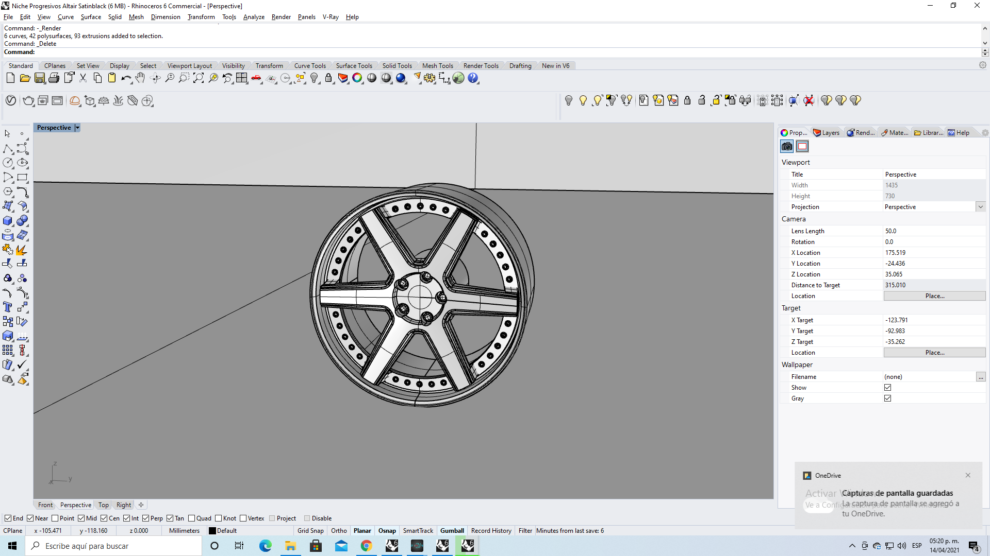Browse wallpaper filename with ellipsis button

click(x=981, y=377)
